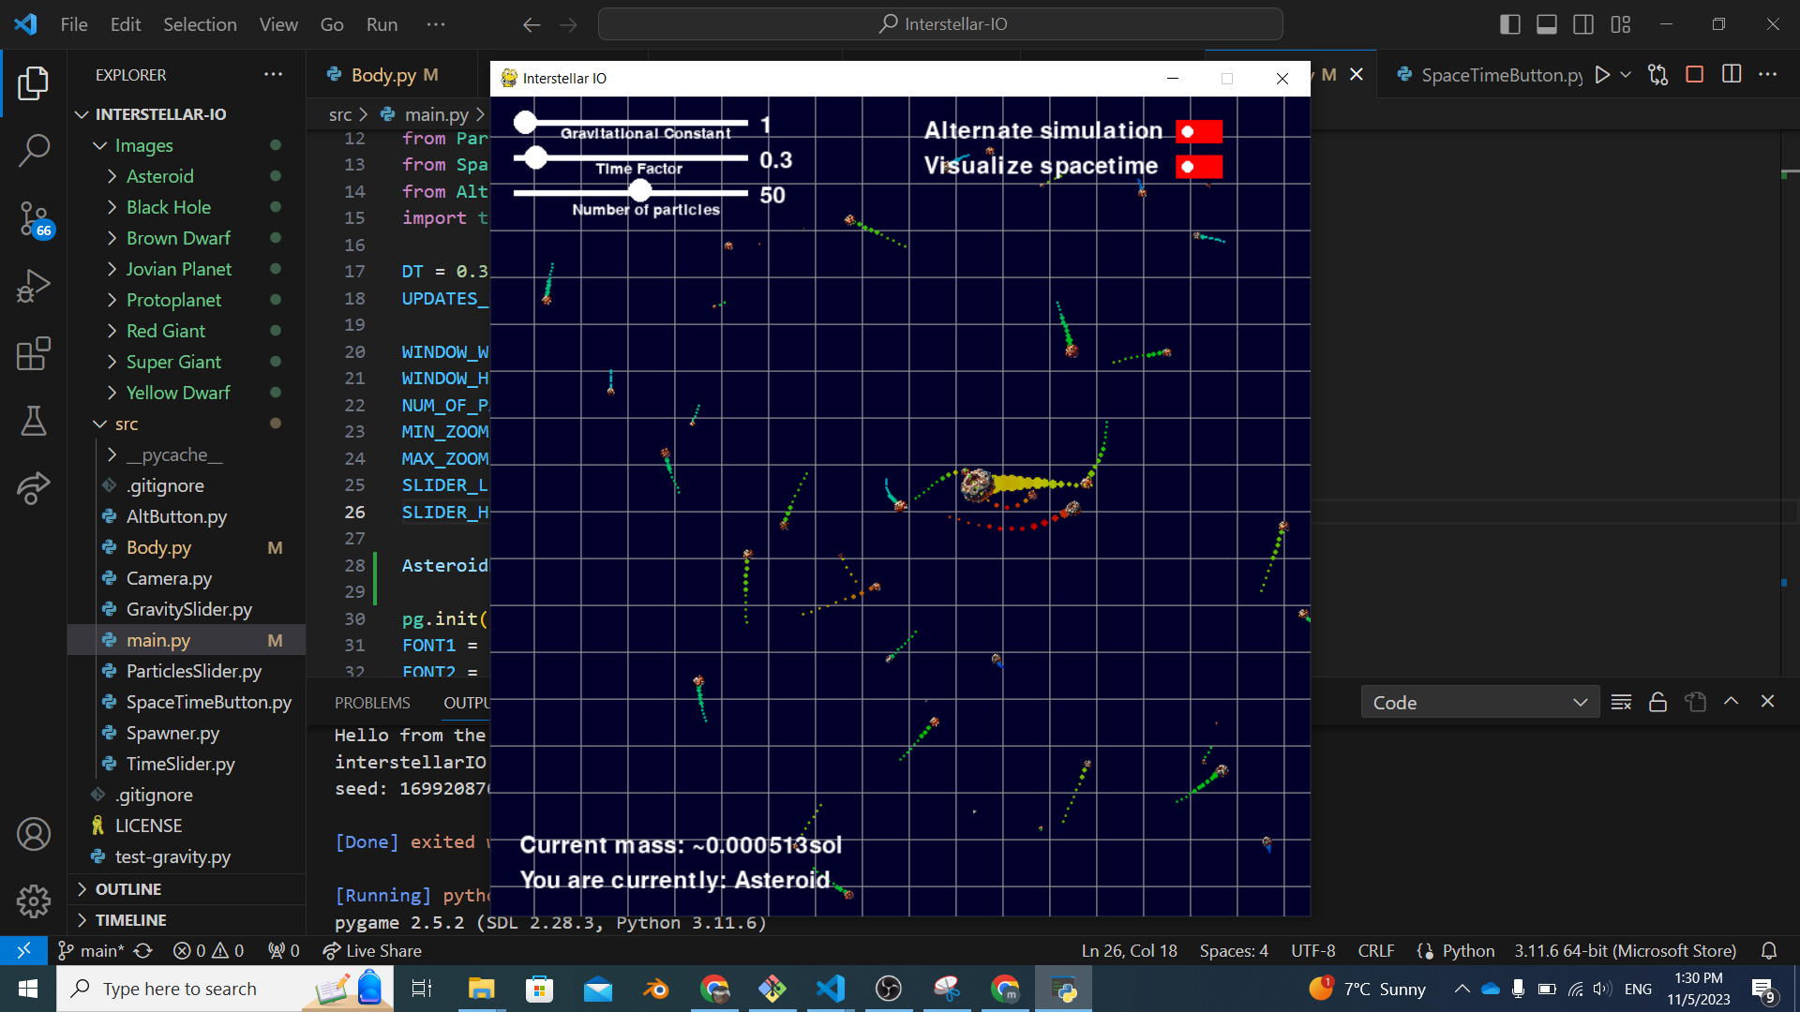The width and height of the screenshot is (1800, 1012).
Task: Click the Run Python File play icon
Action: (x=1602, y=75)
